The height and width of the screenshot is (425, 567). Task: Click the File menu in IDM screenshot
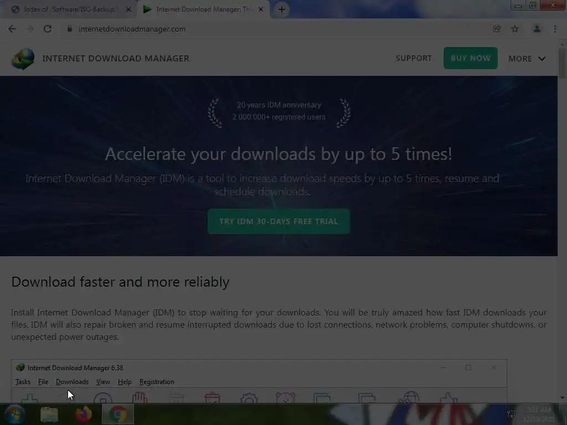click(x=43, y=382)
